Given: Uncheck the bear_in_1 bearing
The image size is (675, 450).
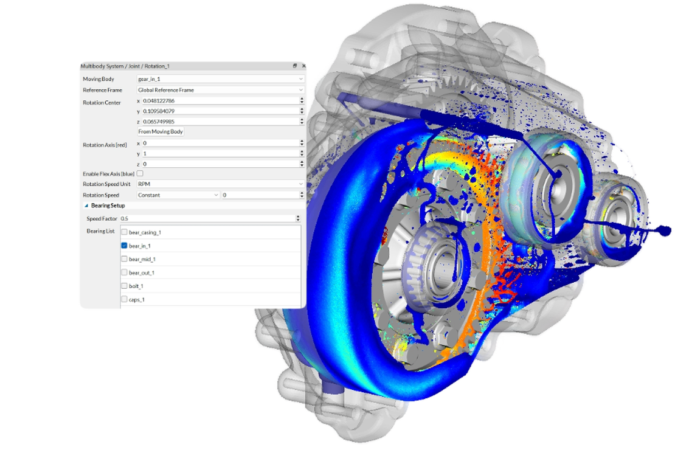Looking at the screenshot, I should pos(125,246).
